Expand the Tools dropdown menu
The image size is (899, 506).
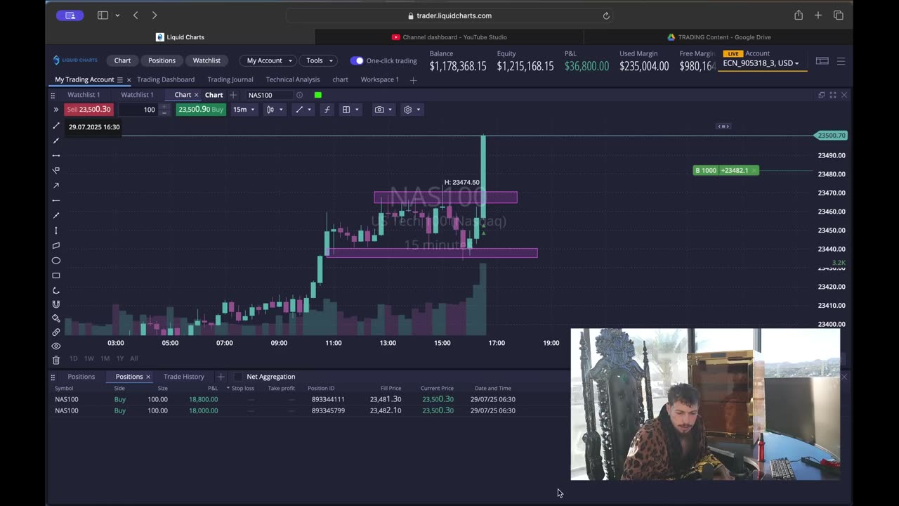pos(320,60)
